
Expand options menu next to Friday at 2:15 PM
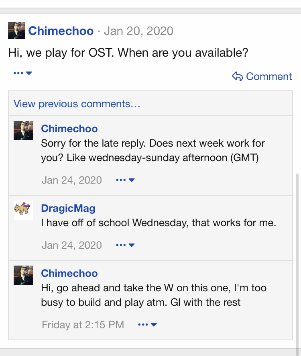coord(147,325)
